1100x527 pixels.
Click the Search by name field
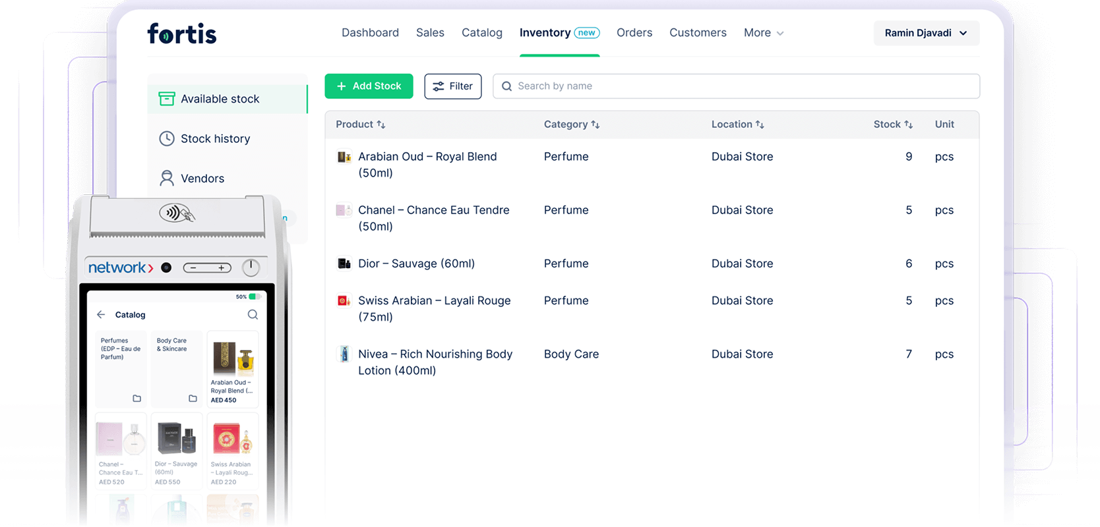point(736,86)
